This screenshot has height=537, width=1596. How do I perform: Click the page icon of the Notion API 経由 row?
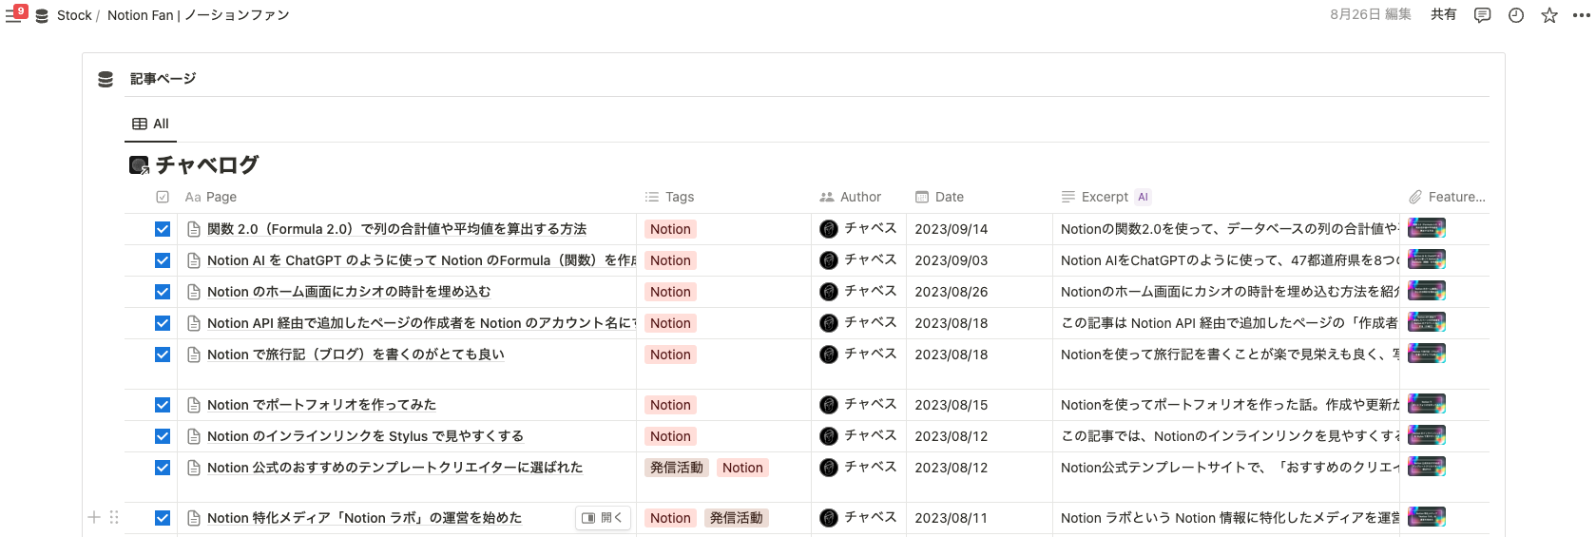pyautogui.click(x=194, y=323)
